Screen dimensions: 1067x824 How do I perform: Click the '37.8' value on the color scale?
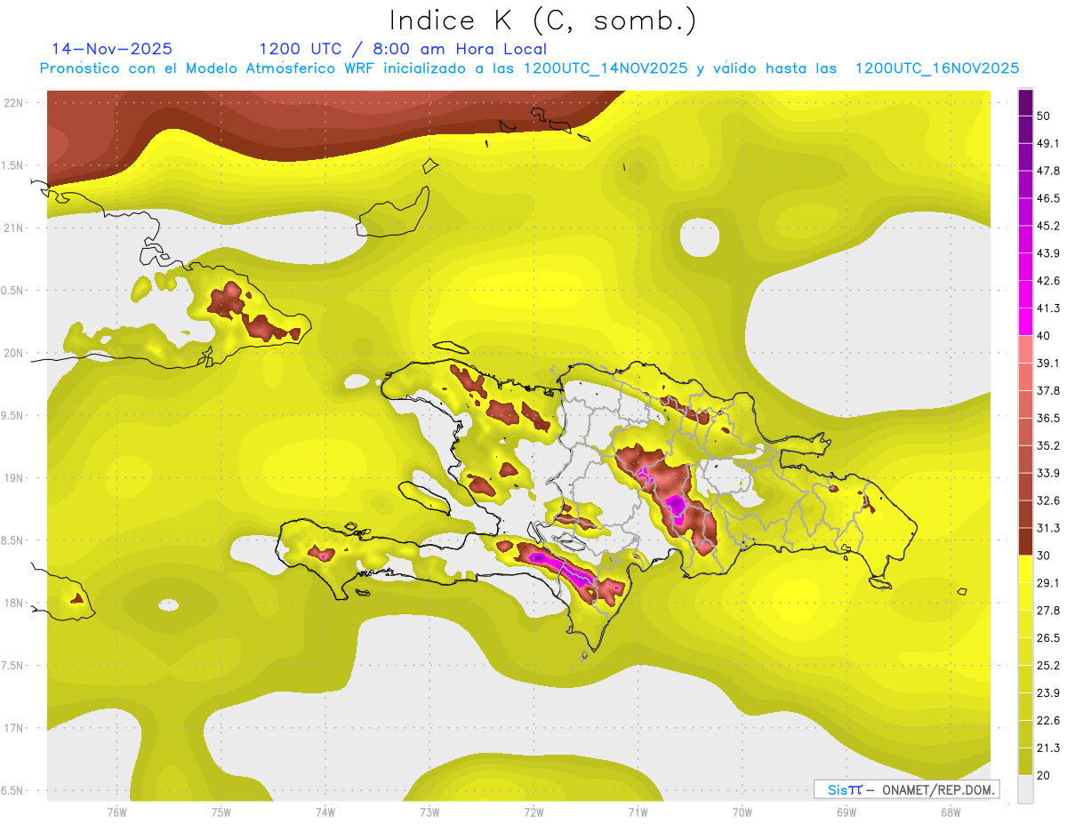click(1048, 391)
